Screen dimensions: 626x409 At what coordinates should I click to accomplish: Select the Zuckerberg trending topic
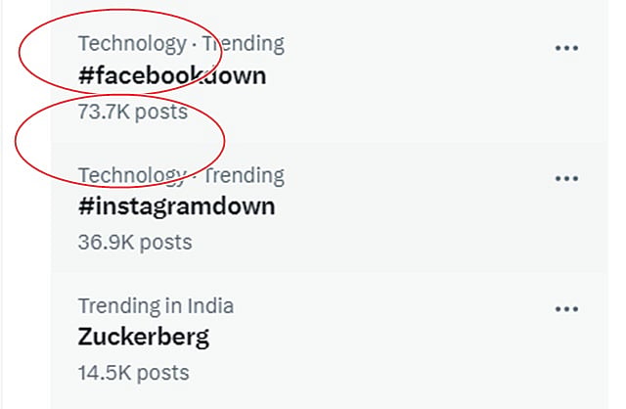[143, 338]
